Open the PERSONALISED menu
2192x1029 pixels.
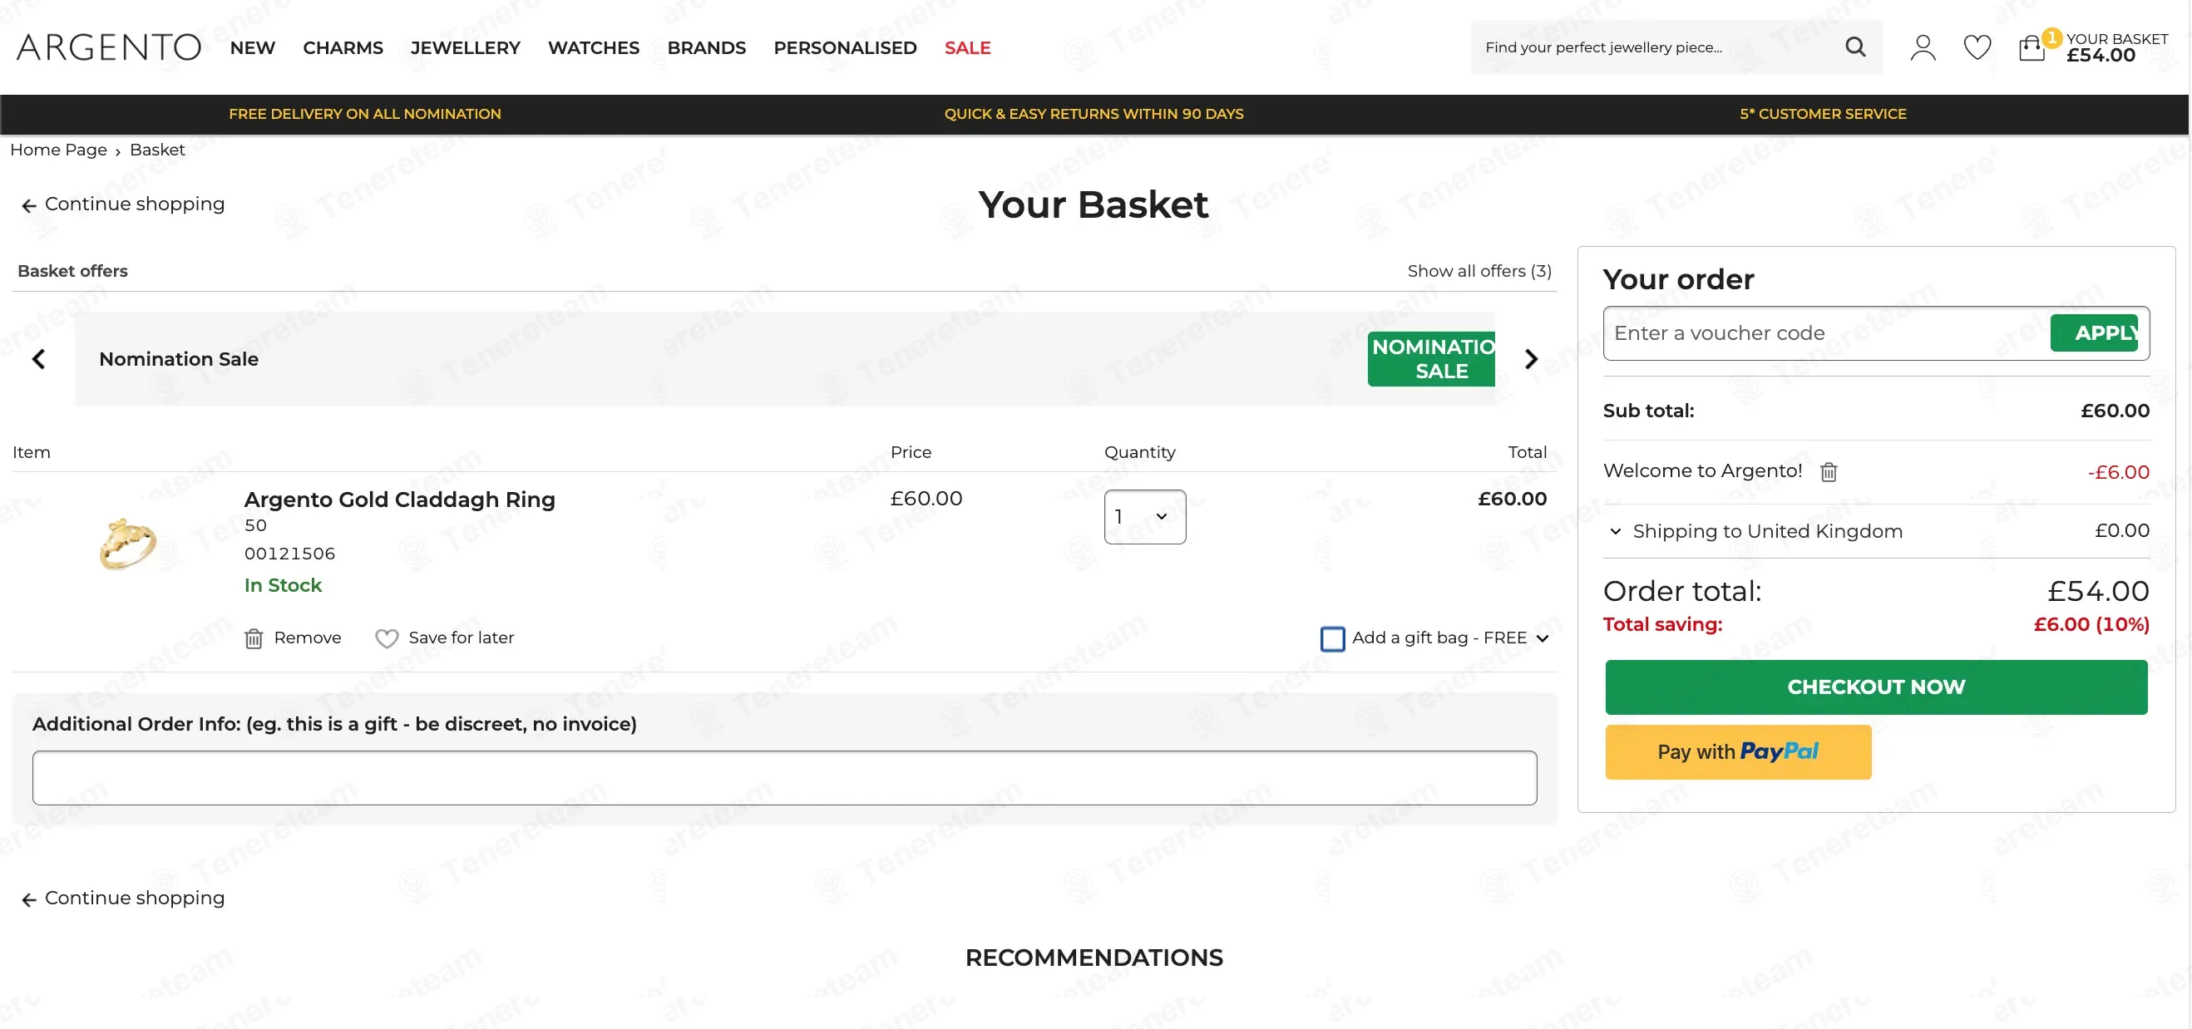pyautogui.click(x=845, y=47)
